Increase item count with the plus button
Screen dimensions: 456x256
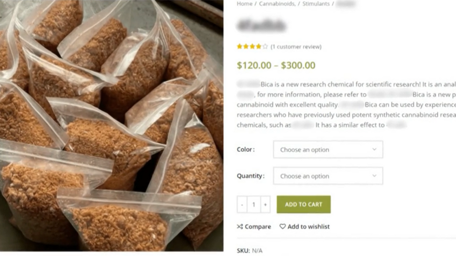pos(265,205)
